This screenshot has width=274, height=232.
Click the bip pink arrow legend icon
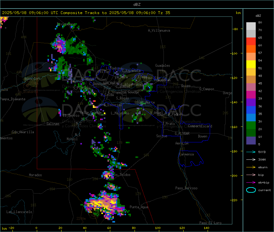coord(251,175)
